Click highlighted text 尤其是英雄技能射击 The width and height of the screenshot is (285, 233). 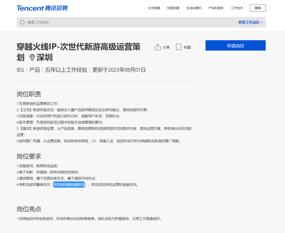coord(69,185)
